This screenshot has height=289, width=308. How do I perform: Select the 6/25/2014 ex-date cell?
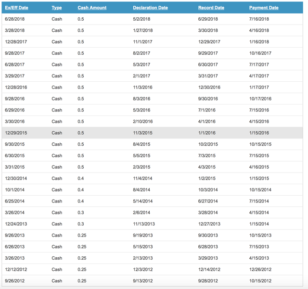tap(15, 201)
